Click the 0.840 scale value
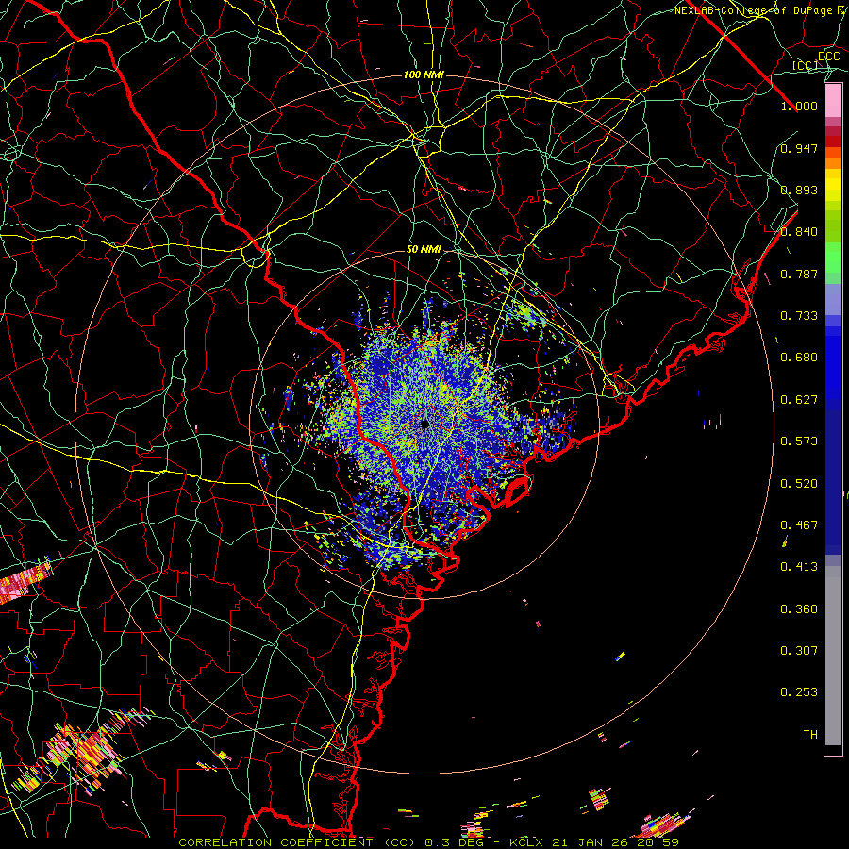Image resolution: width=849 pixels, height=849 pixels. coord(799,232)
